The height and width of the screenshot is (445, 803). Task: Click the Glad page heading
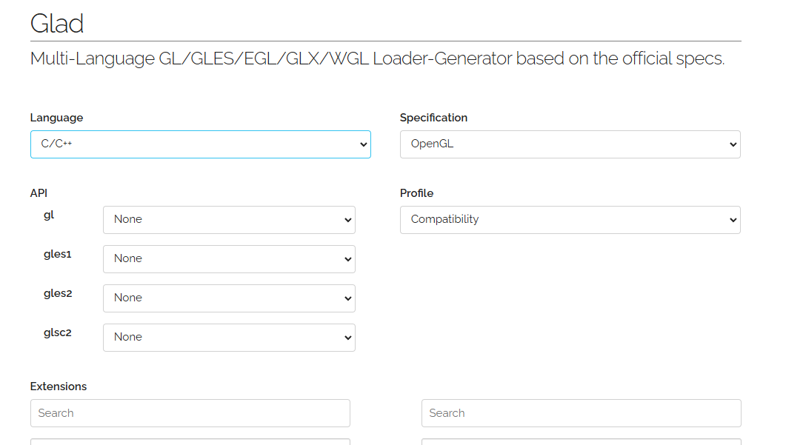coord(57,24)
